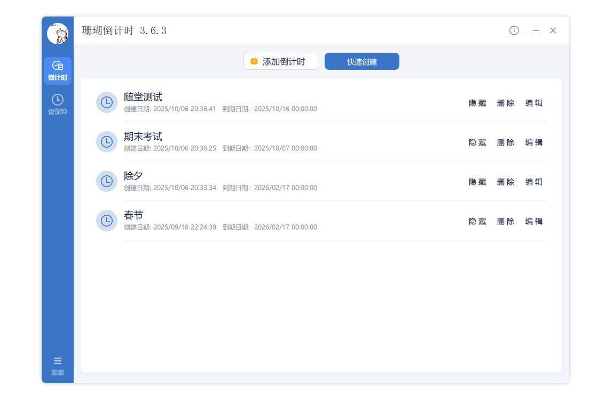Screen dimensions: 598x405
Task: Open the 菜单 hamburger menu
Action: (58, 366)
